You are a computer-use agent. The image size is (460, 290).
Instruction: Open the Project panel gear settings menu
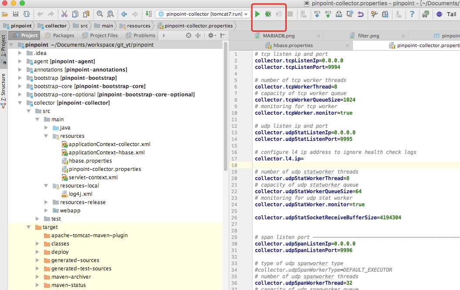(212, 36)
